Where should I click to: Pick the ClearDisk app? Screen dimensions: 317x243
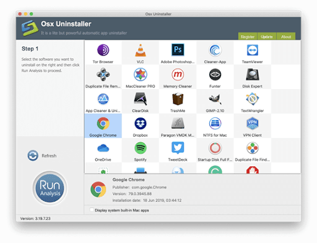(x=141, y=99)
